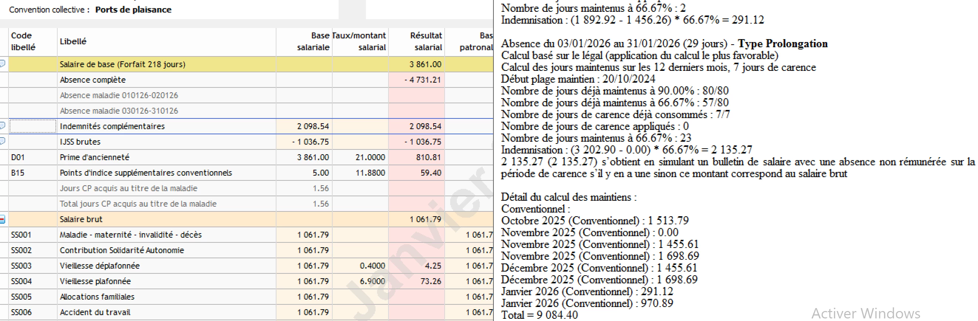This screenshot has width=978, height=321.
Task: Select 'Absence maladie 030126-310126' line
Action: pyautogui.click(x=119, y=111)
